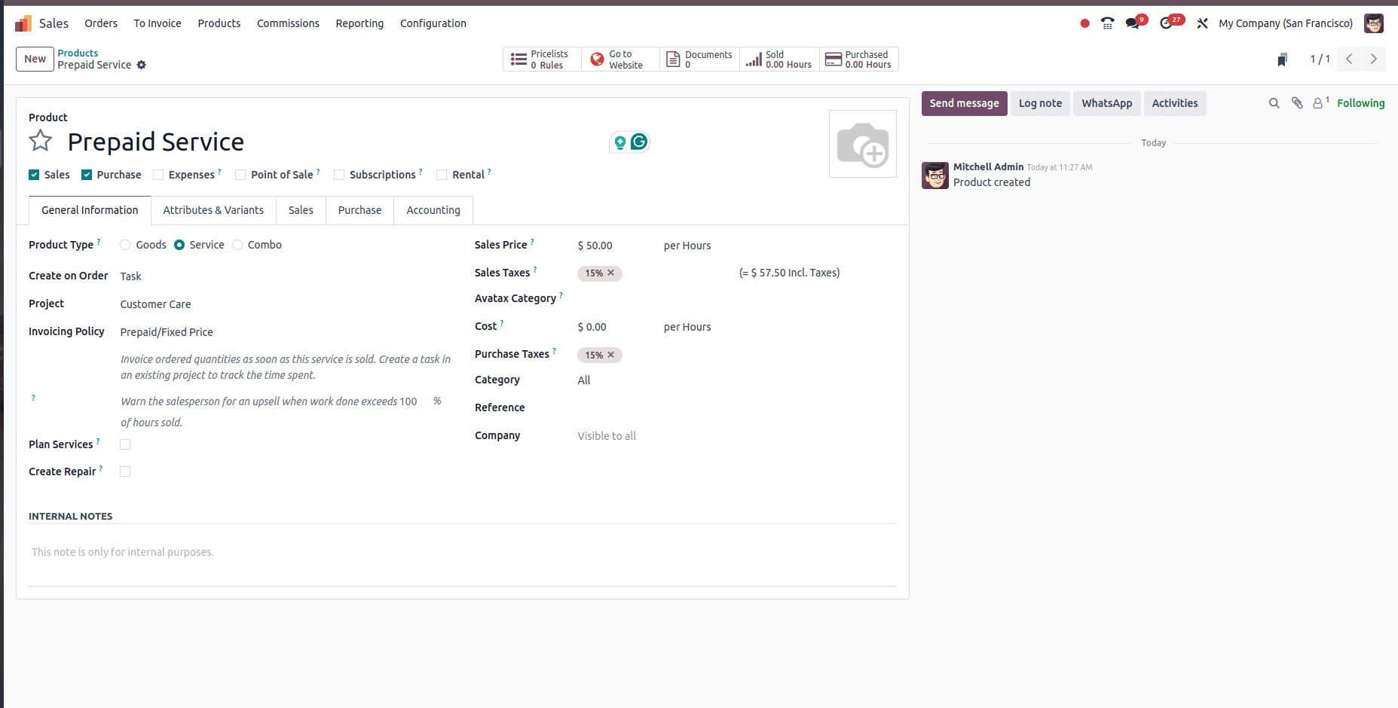Open the Configuration menu
1398x708 pixels.
point(433,23)
